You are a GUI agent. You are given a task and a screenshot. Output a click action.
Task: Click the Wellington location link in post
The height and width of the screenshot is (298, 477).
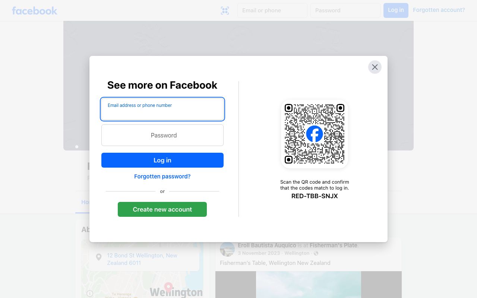pos(297,253)
